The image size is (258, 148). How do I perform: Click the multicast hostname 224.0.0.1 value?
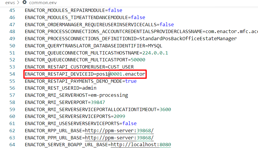[x=155, y=53]
